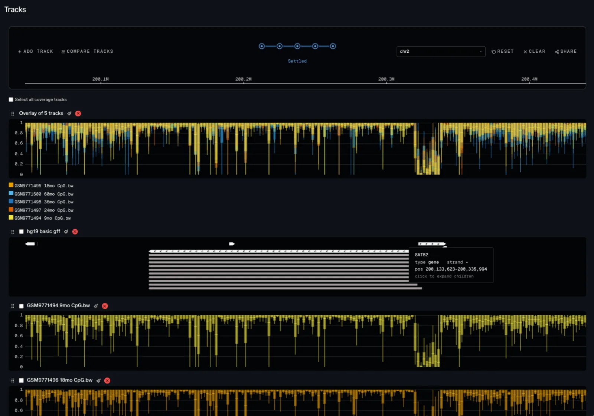This screenshot has width=594, height=416.
Task: Click the fourth progress step circle
Action: point(315,46)
